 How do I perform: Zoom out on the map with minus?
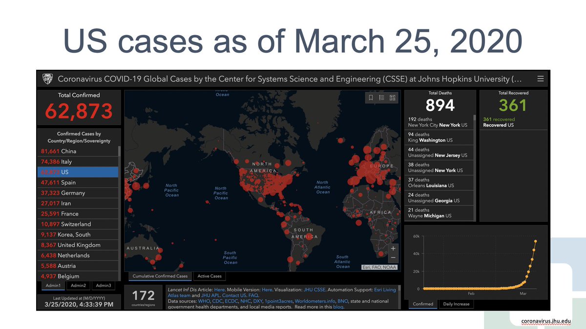[x=393, y=258]
